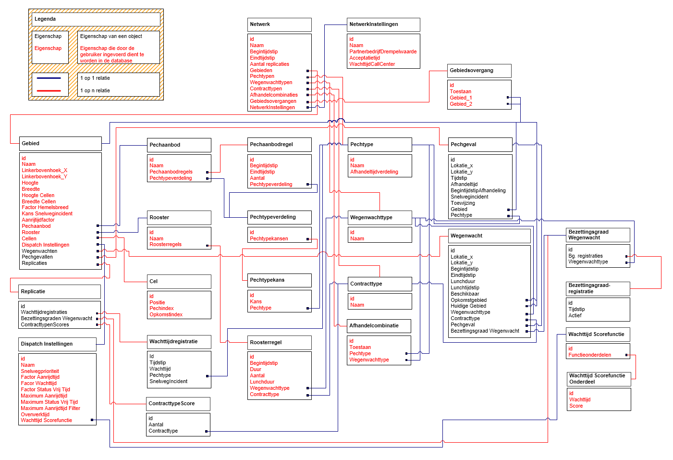Click the blue 1 op 1 relatie line in legend

(49, 78)
